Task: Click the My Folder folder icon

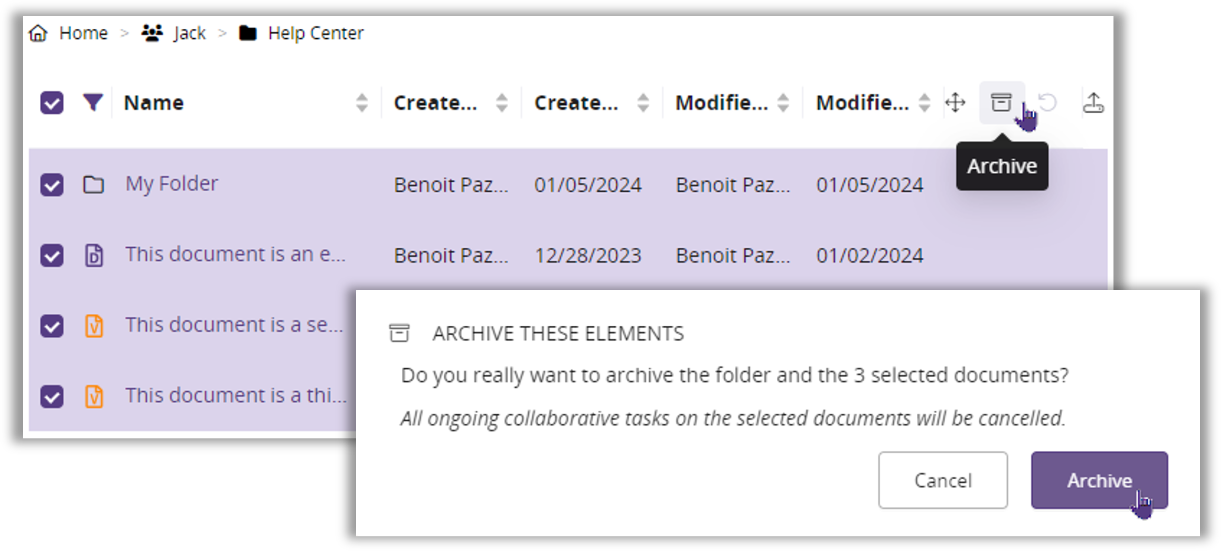Action: pos(93,185)
